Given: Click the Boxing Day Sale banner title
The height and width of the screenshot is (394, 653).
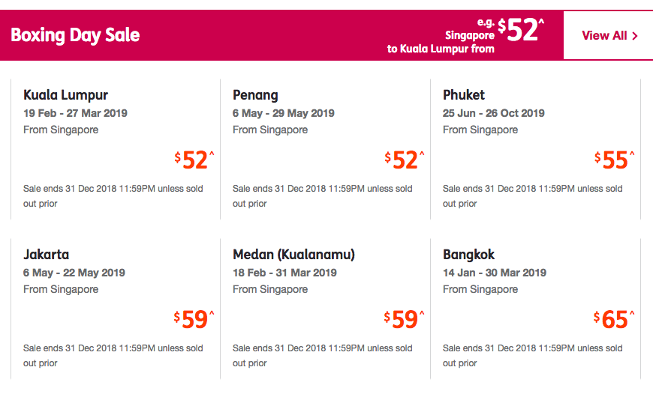Looking at the screenshot, I should coord(75,35).
